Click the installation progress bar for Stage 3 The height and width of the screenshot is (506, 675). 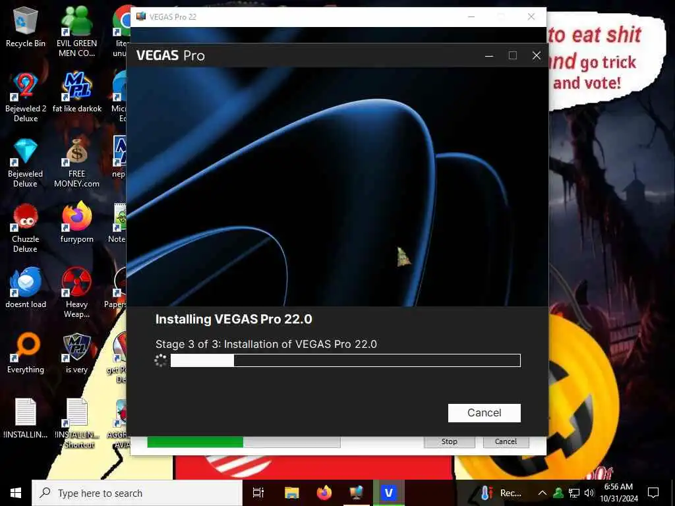pyautogui.click(x=345, y=360)
